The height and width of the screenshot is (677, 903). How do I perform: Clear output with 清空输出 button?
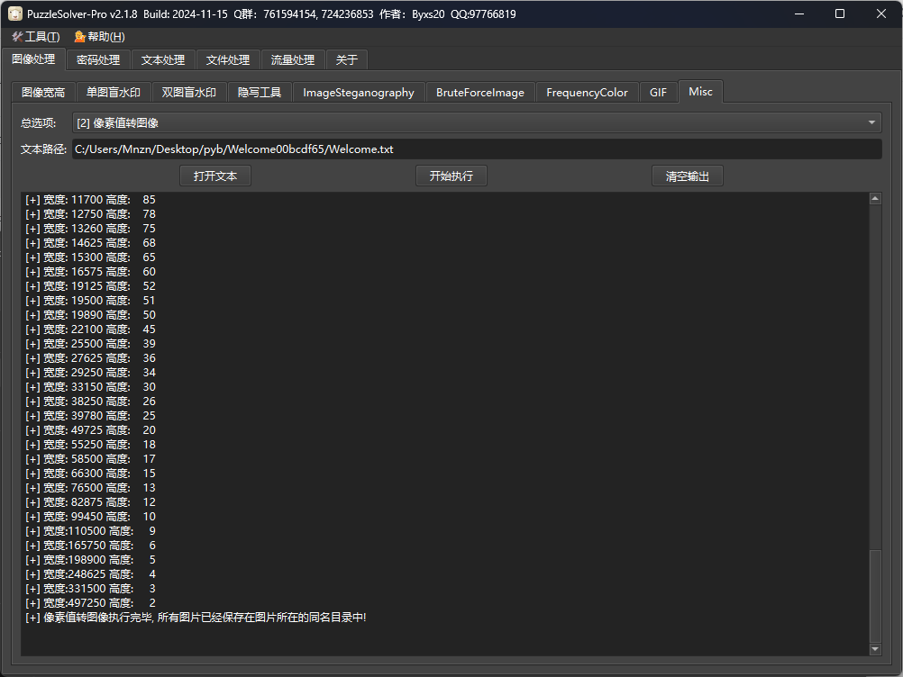[688, 176]
